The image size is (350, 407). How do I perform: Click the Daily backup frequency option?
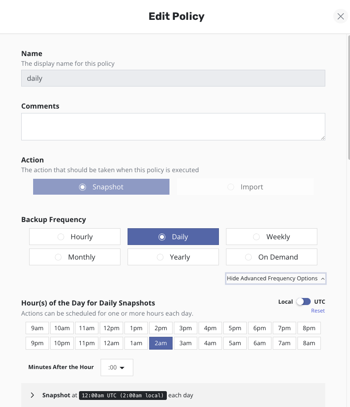[173, 237]
